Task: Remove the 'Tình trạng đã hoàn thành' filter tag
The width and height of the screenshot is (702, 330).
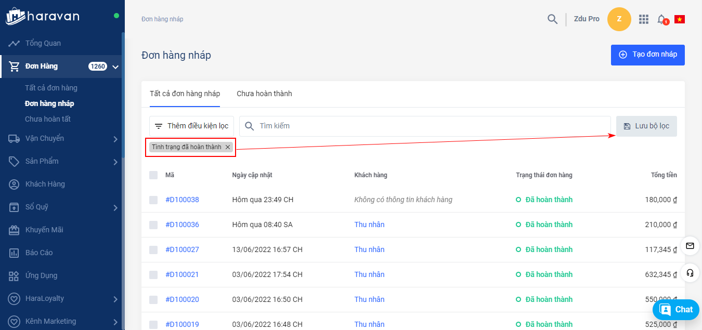Action: tap(228, 147)
